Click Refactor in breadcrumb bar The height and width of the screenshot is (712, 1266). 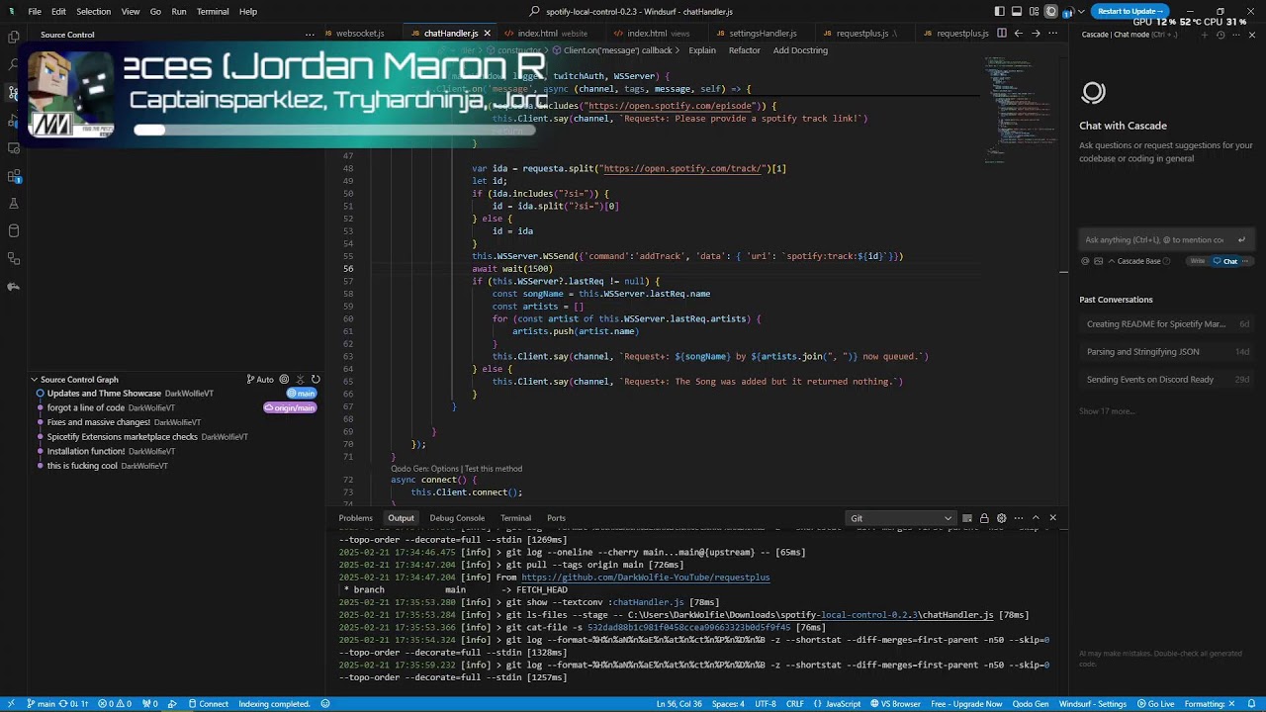point(745,50)
